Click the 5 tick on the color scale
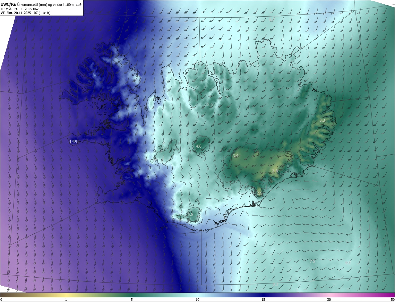 click(x=132, y=300)
